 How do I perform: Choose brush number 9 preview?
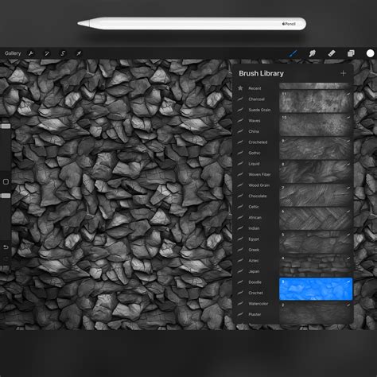coord(316,149)
